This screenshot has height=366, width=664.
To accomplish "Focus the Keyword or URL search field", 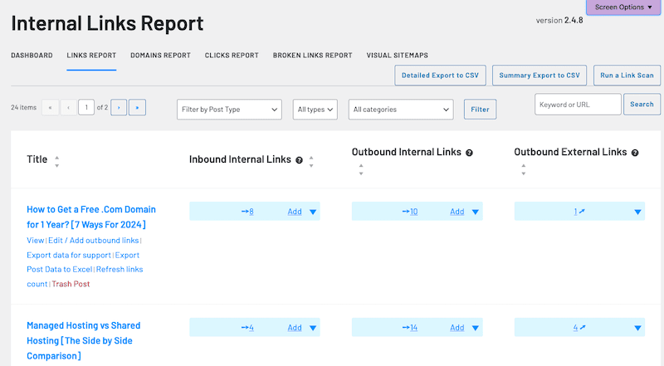I will tap(578, 105).
